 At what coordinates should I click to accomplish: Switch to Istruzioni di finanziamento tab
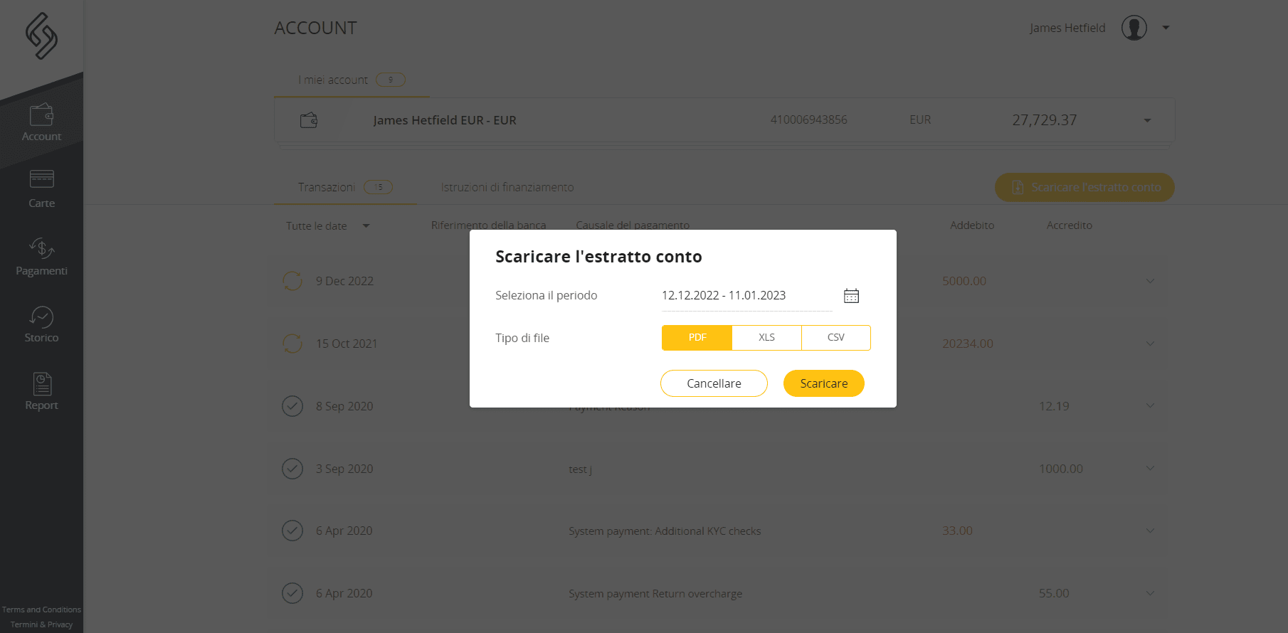(507, 187)
